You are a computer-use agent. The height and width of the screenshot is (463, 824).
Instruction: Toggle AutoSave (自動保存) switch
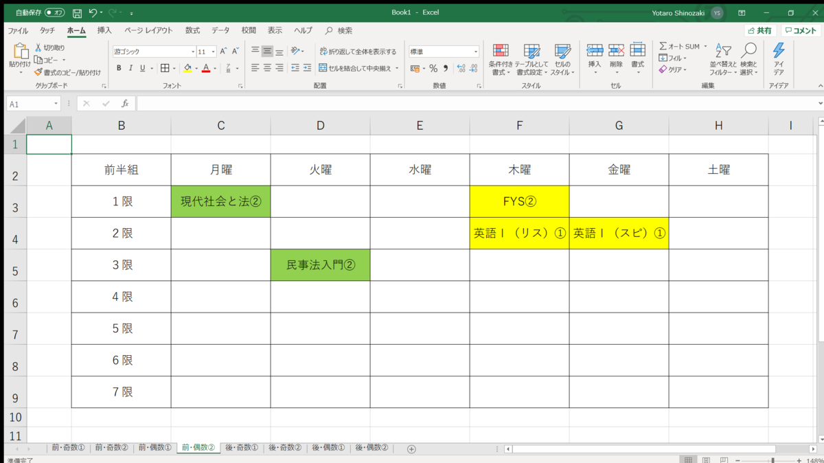click(55, 13)
